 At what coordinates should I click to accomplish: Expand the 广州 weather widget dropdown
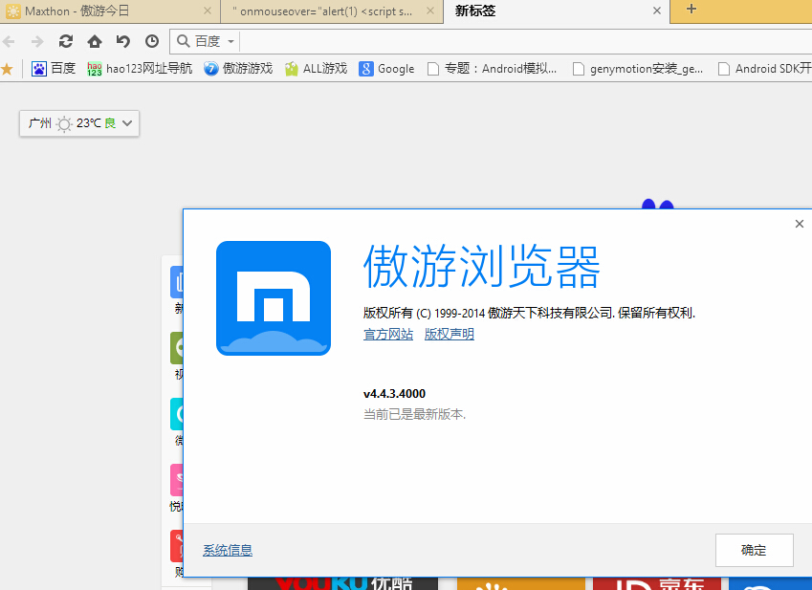(x=127, y=123)
